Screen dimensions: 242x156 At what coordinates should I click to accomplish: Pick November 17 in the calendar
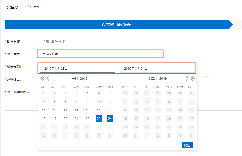tap(110, 110)
